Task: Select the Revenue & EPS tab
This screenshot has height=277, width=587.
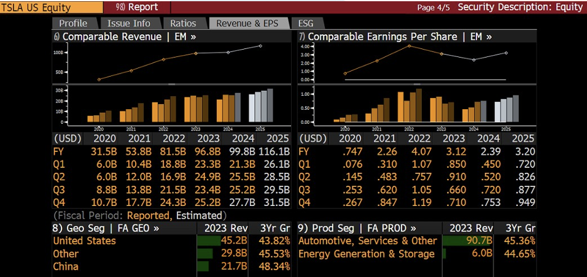Action: click(x=247, y=23)
